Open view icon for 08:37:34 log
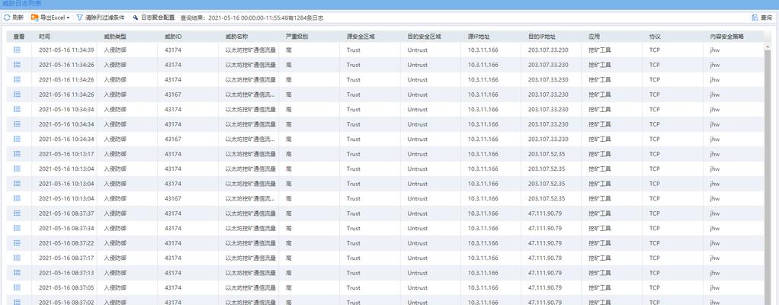The height and width of the screenshot is (305, 779). pos(17,228)
